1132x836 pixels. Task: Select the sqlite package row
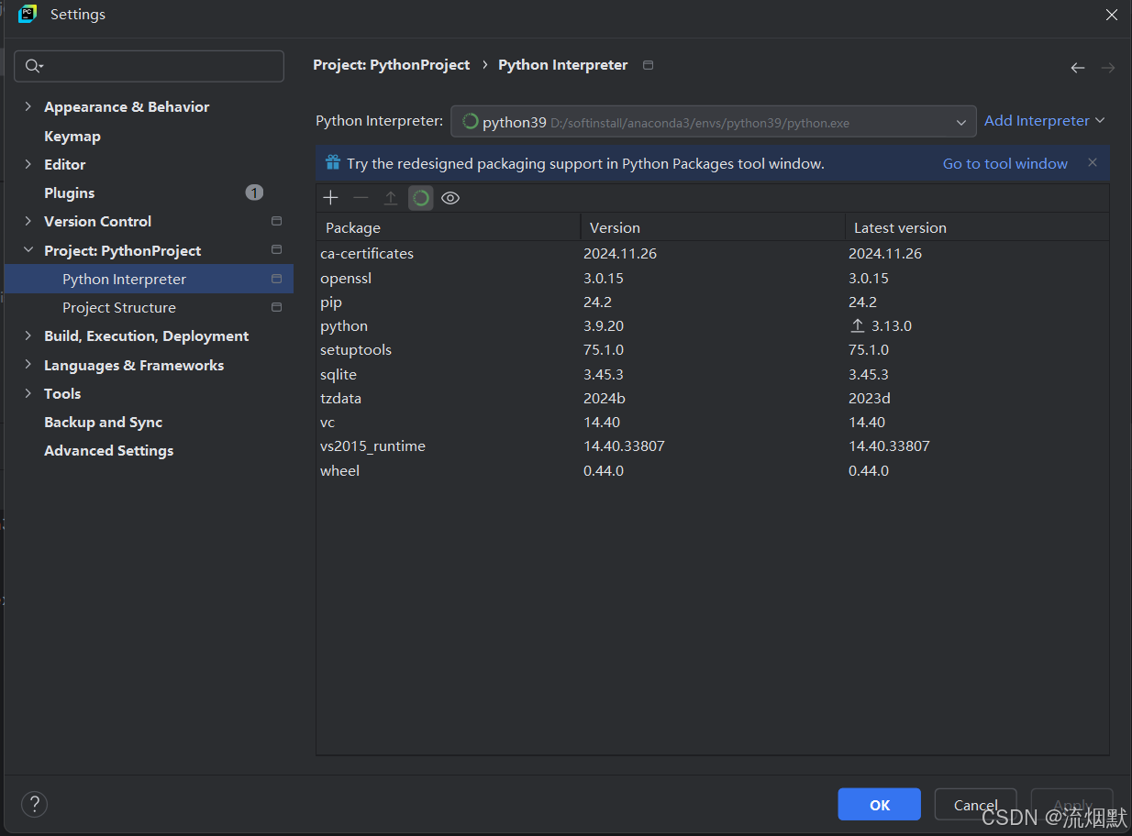pyautogui.click(x=713, y=374)
